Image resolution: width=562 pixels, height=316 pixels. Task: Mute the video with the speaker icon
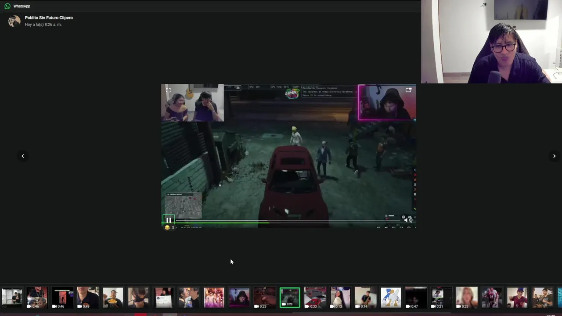coord(408,219)
